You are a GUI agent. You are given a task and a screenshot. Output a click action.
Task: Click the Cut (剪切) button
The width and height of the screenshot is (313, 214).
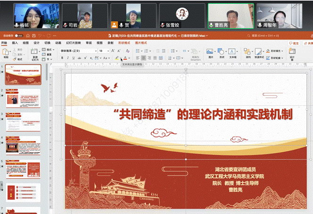pos(17,49)
